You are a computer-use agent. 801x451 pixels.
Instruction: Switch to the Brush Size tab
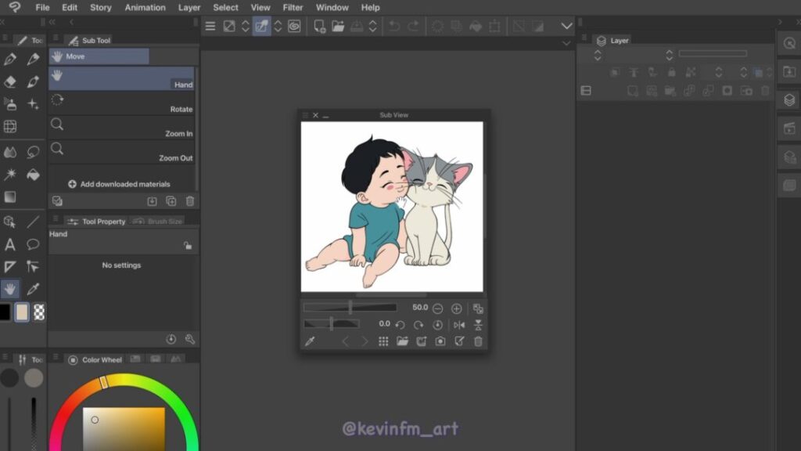click(x=158, y=222)
